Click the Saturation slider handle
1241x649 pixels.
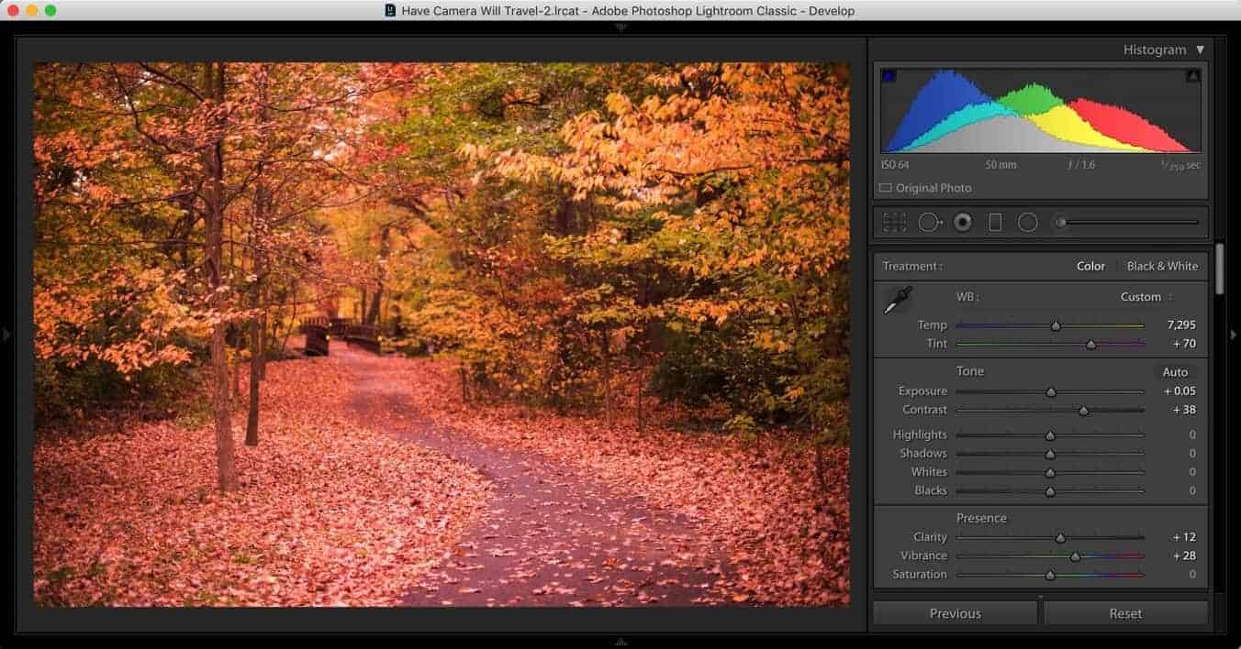point(1050,576)
